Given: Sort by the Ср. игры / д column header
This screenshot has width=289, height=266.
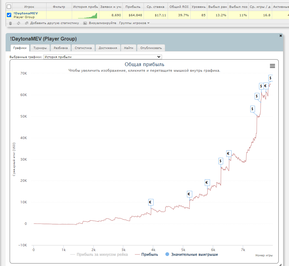Looking at the screenshot, I should tap(260, 7).
